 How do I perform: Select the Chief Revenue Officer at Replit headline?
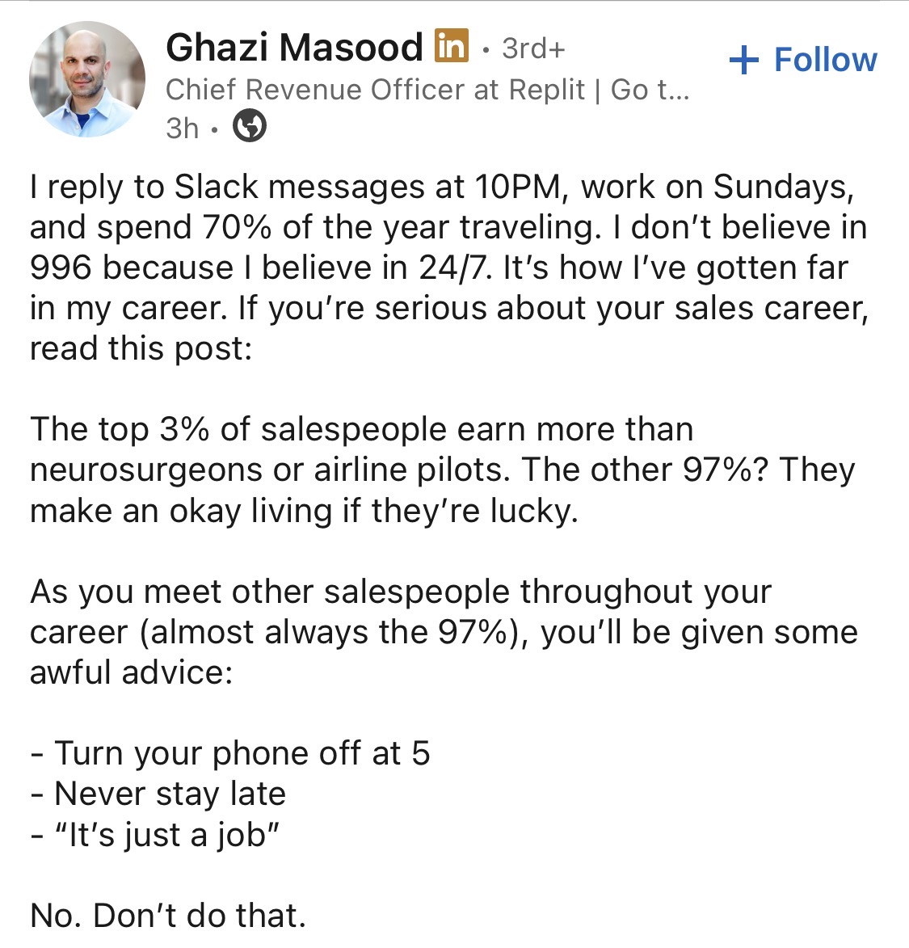tap(376, 90)
